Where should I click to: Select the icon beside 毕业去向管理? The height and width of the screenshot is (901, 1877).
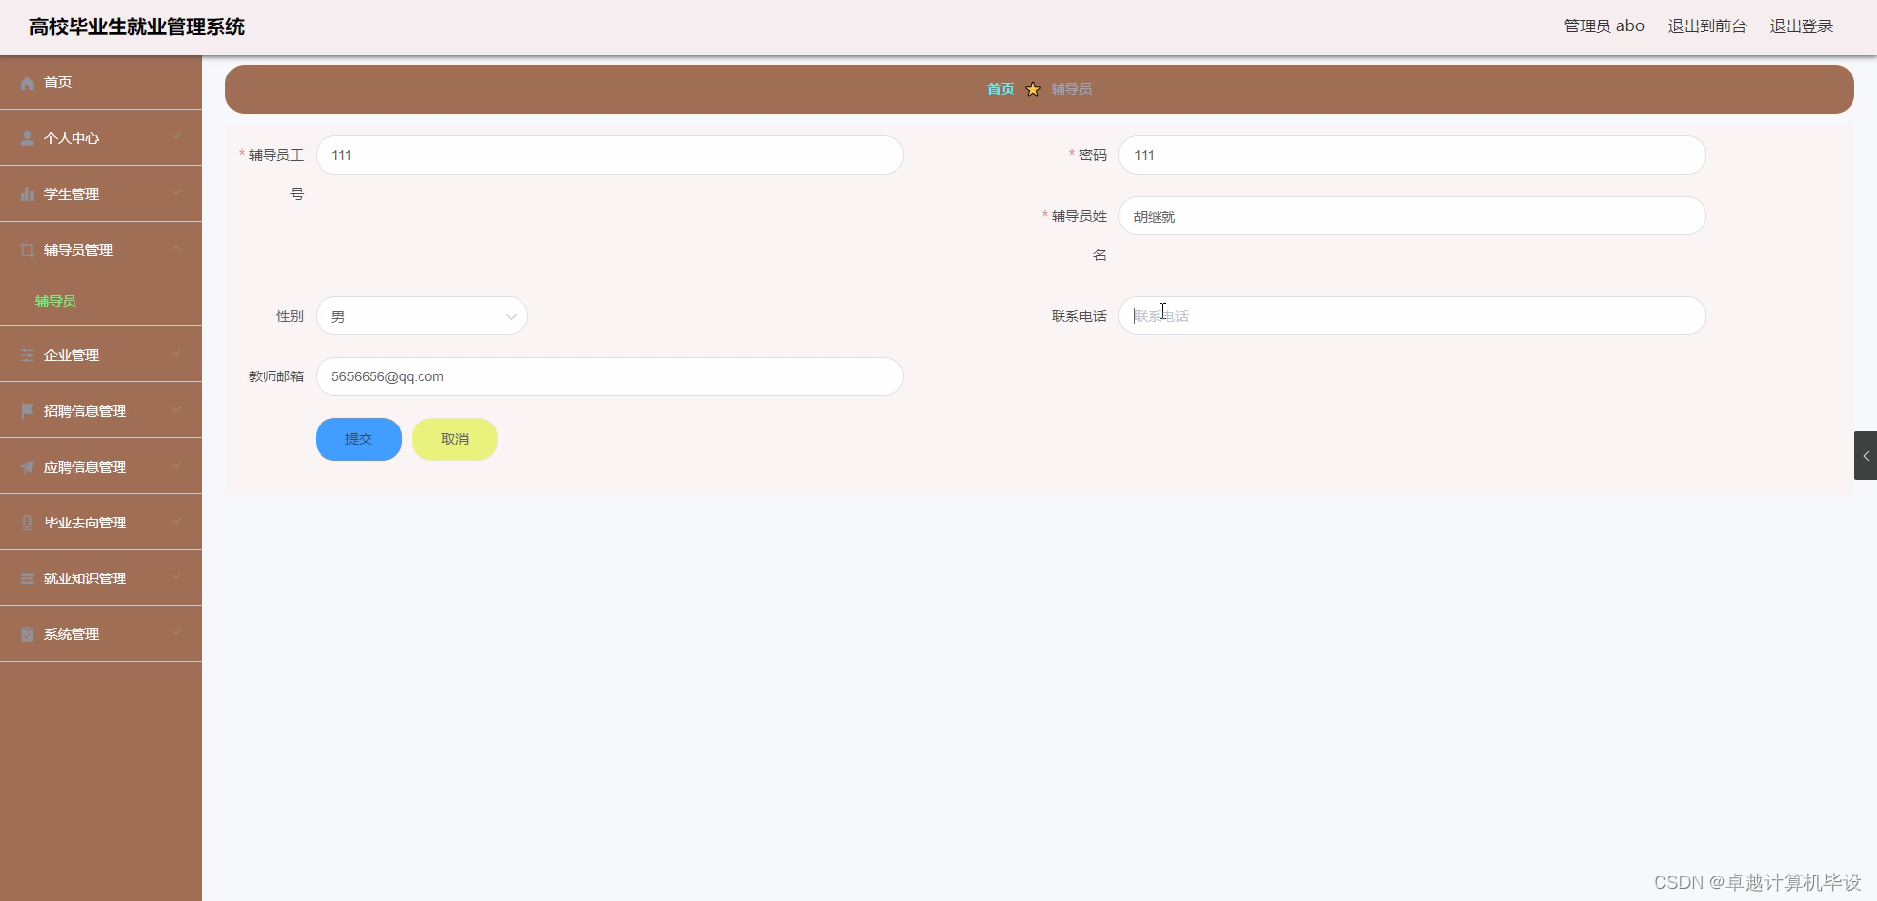(x=25, y=522)
